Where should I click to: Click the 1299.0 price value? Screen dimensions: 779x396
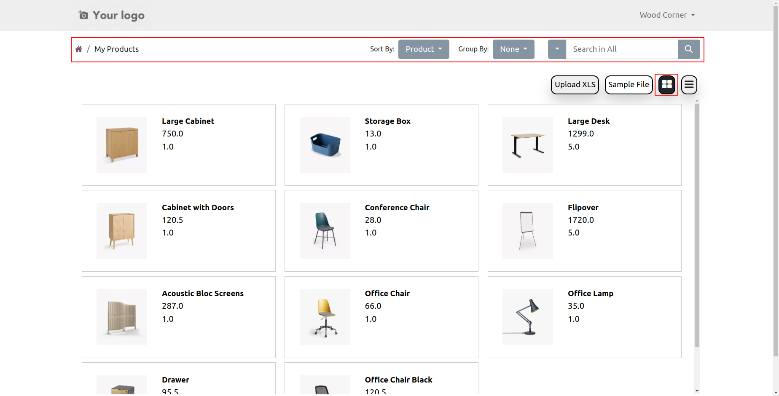581,134
